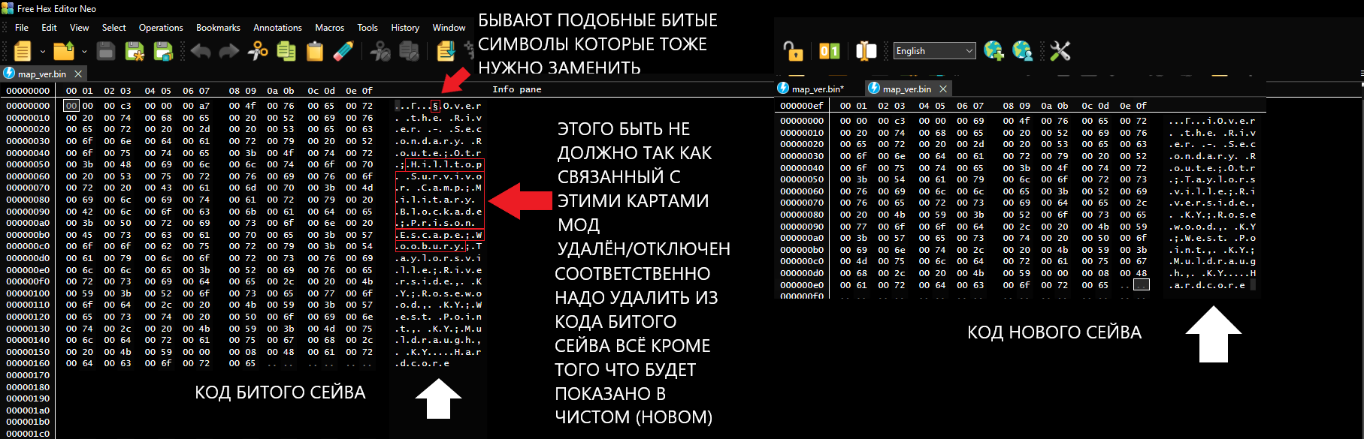
Task: Close the left map_ver.bin tab
Action: coord(78,74)
